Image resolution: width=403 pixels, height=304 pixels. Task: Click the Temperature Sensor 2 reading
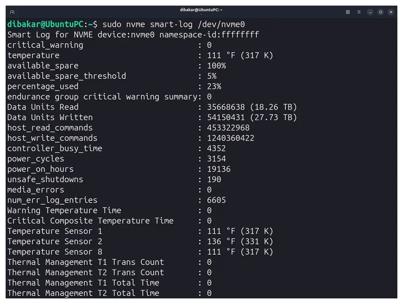pos(240,242)
